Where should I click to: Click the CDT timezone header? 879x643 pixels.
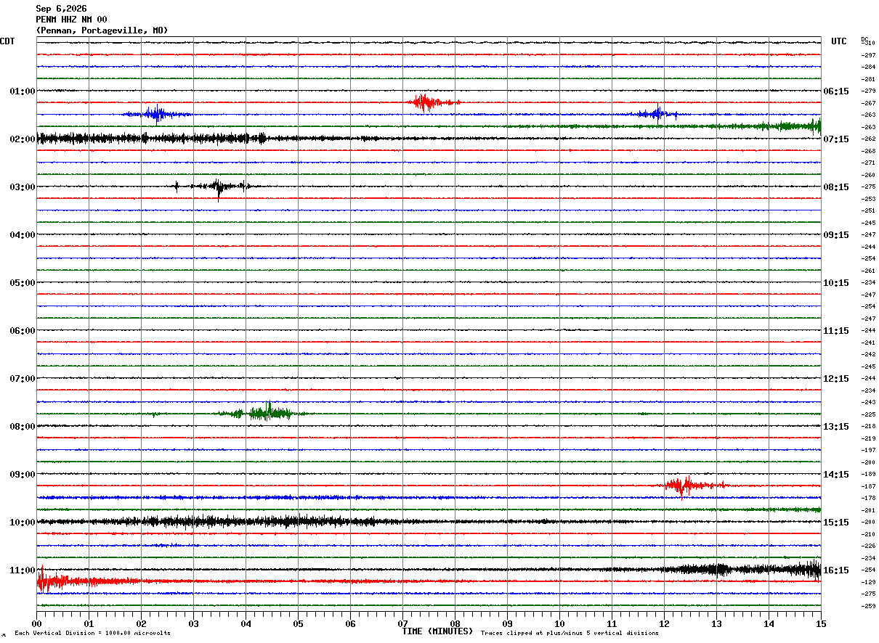pyautogui.click(x=7, y=41)
